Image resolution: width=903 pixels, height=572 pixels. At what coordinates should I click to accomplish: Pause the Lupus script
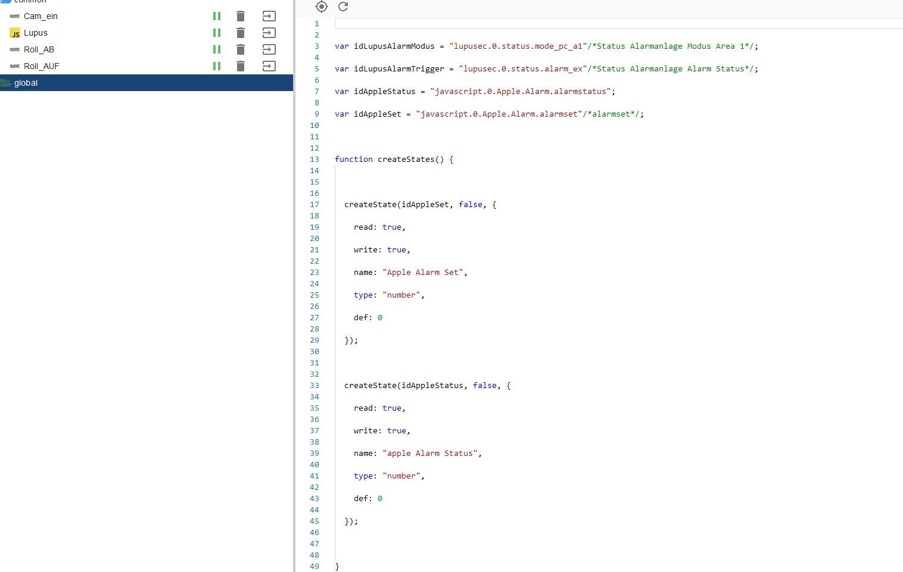pos(217,33)
